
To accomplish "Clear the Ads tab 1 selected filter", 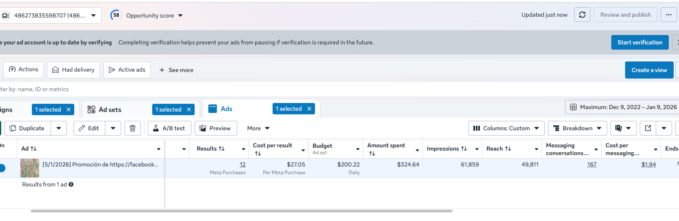I will click(x=309, y=109).
